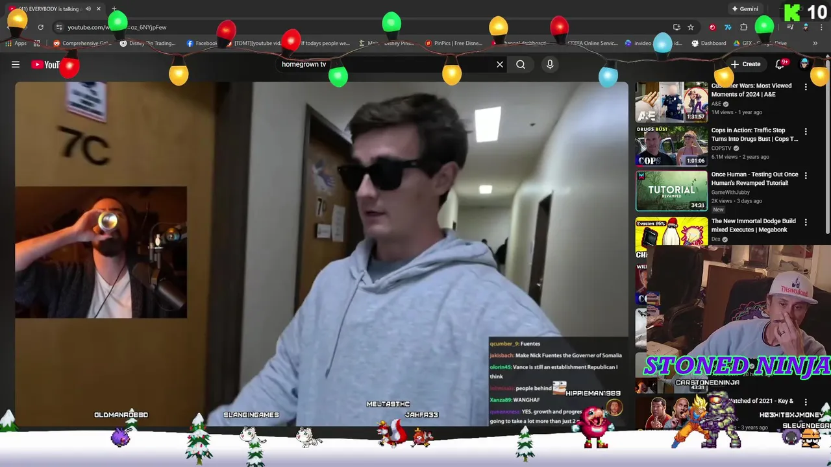
Task: Open the GFX Google Drive bookmark
Action: (760, 43)
